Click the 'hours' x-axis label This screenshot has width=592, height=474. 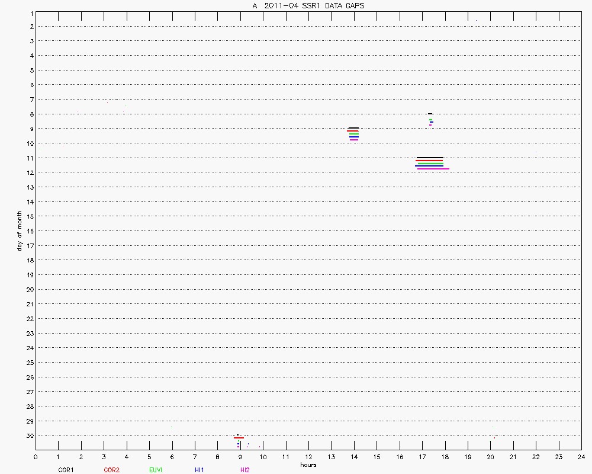308,465
